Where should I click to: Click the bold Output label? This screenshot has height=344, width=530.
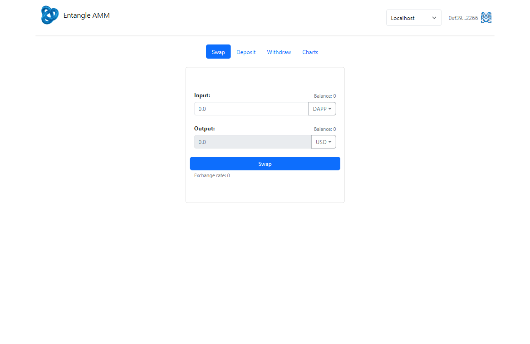click(x=205, y=129)
